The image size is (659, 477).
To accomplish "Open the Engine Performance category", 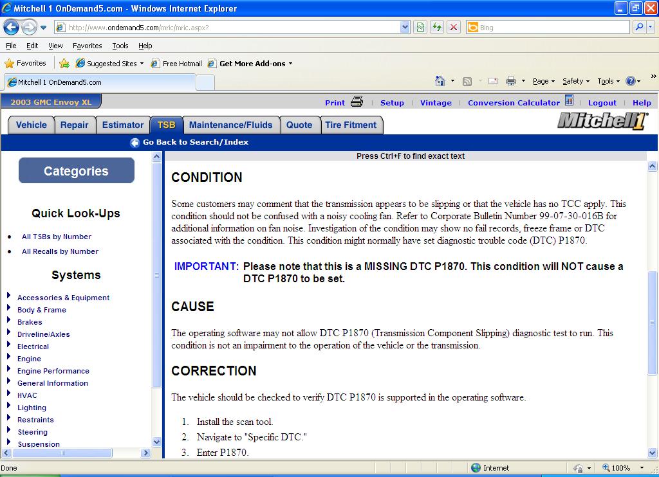I will click(x=53, y=371).
